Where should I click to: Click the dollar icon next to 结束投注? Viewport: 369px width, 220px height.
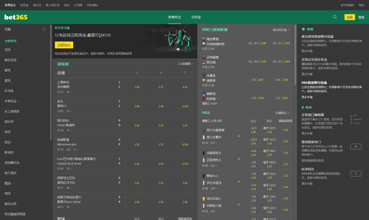pos(356,173)
